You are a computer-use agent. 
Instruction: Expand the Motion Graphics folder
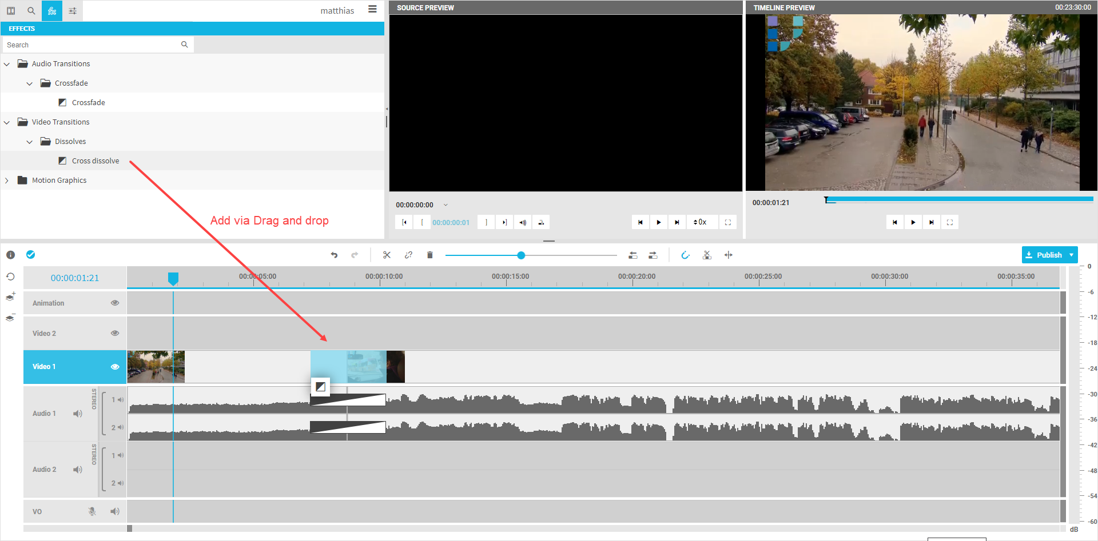click(7, 181)
